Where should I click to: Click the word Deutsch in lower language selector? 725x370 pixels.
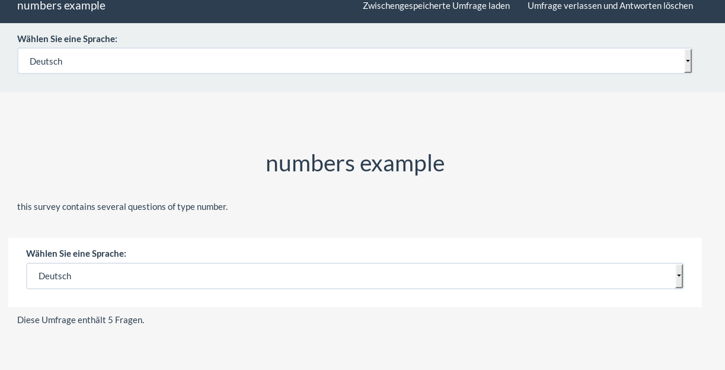[x=55, y=276]
